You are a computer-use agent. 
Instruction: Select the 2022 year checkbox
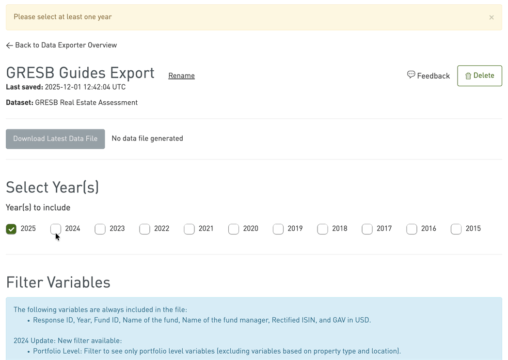tap(144, 229)
